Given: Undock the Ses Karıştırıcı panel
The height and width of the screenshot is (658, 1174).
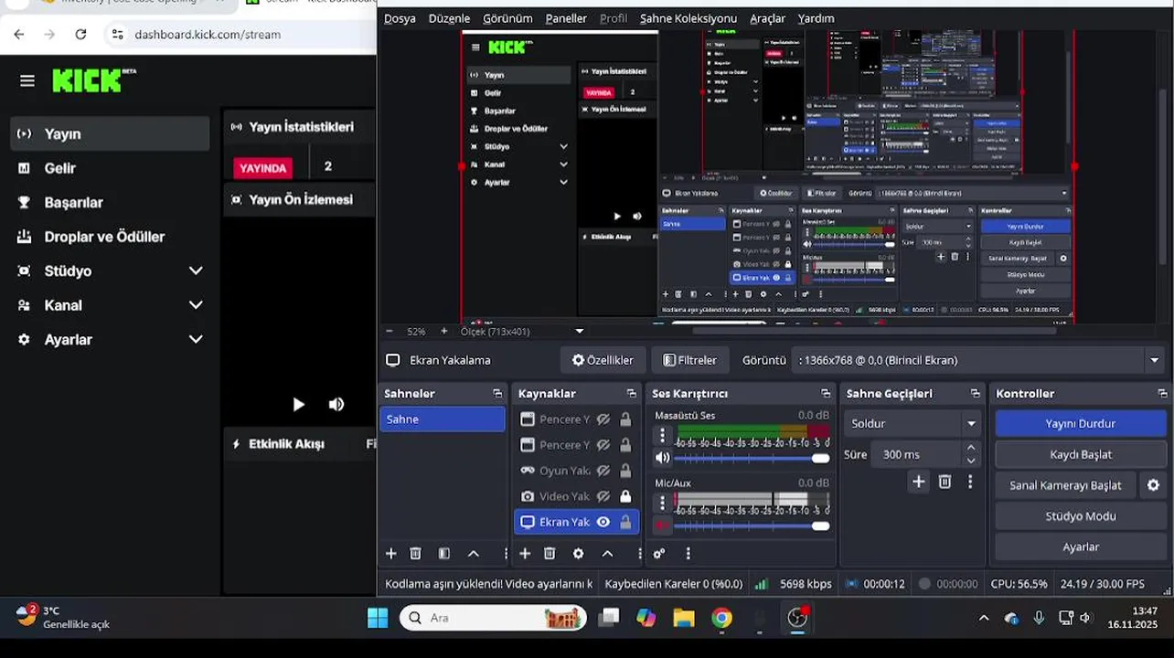Looking at the screenshot, I should click(x=826, y=394).
